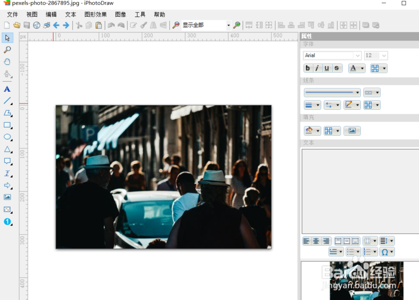Screen dimensions: 419x300
Task: Open the text indent dropdown
Action: [x=336, y=252]
